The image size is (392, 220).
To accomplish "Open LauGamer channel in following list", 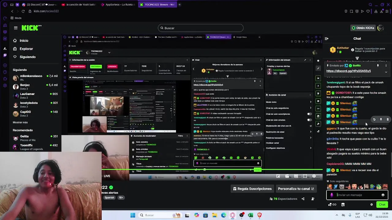I will [x=35, y=96].
